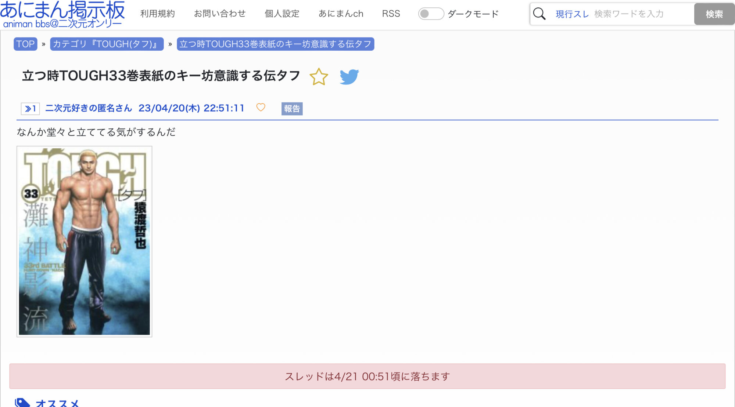Open 個人設定 from the top menu

coord(282,14)
